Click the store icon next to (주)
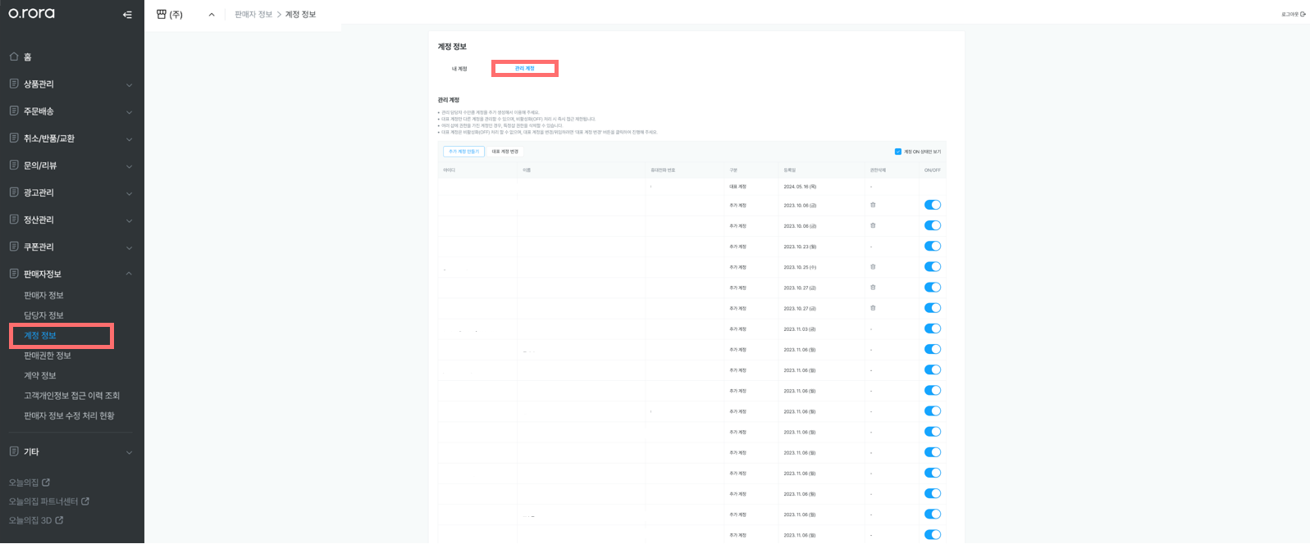The width and height of the screenshot is (1310, 544). [x=161, y=14]
